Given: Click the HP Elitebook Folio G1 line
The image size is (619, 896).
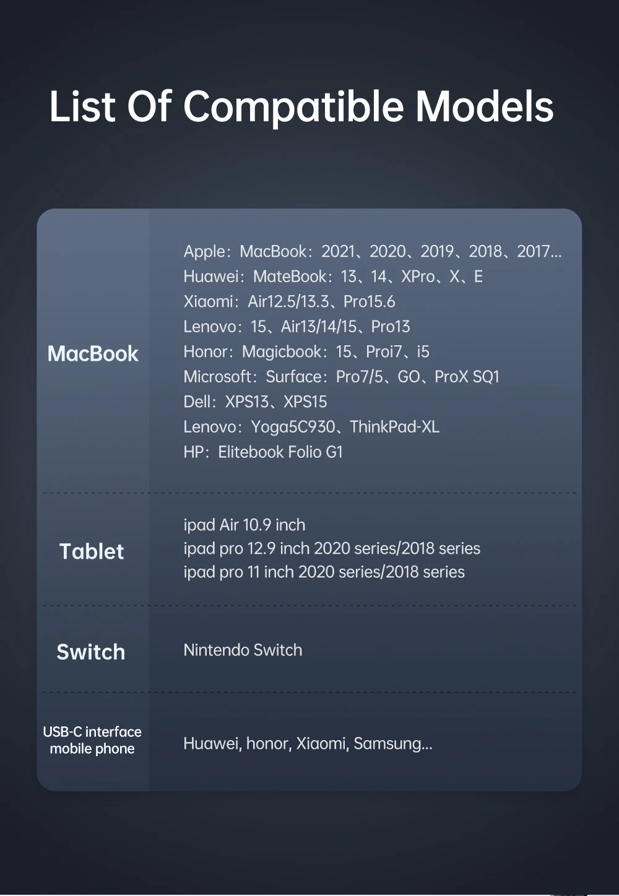Looking at the screenshot, I should (x=263, y=452).
